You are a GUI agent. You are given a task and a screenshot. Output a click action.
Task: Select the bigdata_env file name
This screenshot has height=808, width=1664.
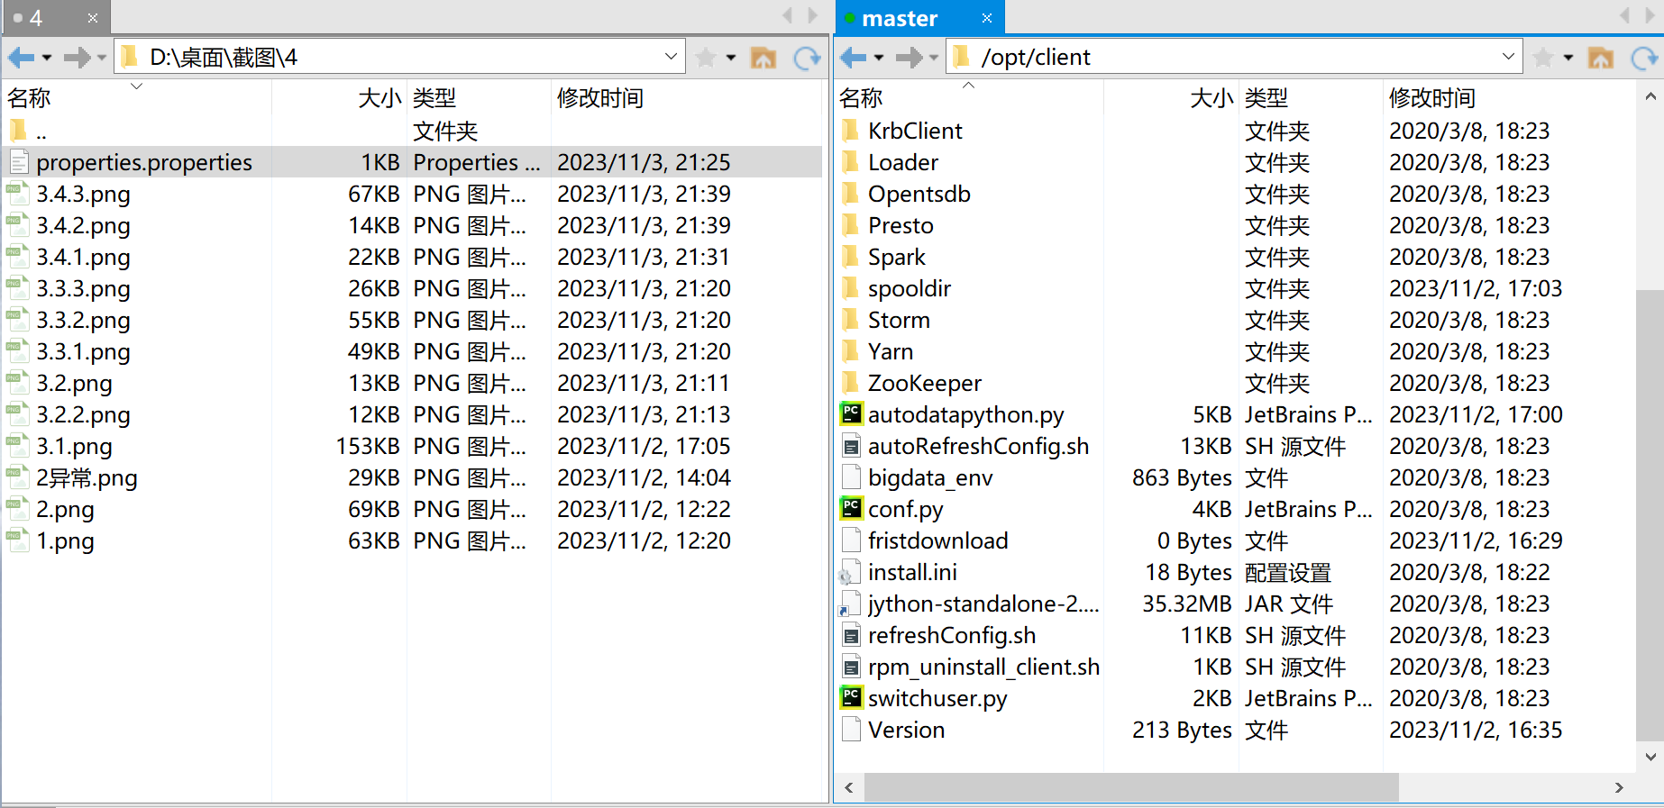tap(929, 477)
